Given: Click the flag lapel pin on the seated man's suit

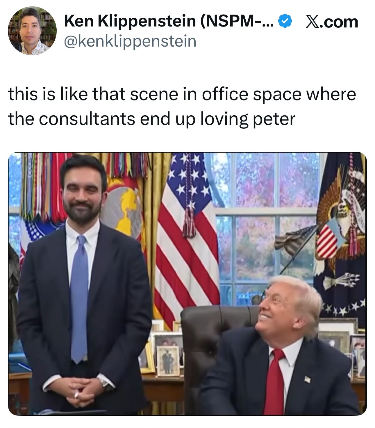Looking at the screenshot, I should pyautogui.click(x=308, y=379).
